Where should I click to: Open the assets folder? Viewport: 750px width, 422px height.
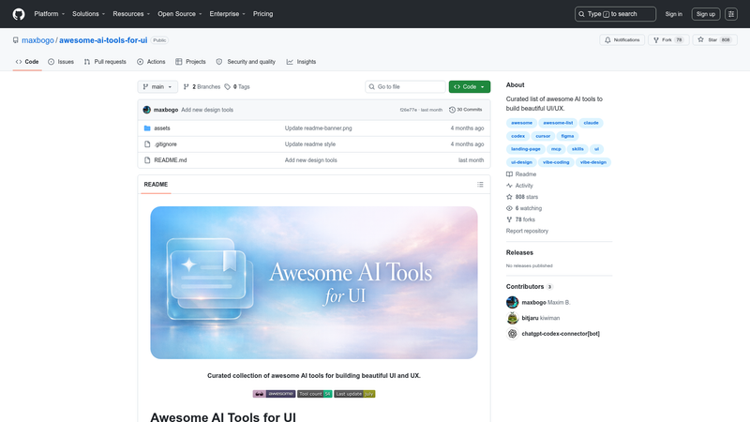161,128
